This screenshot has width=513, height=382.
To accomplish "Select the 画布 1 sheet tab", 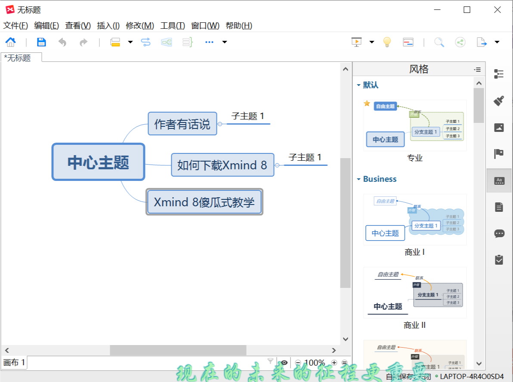I will (14, 362).
